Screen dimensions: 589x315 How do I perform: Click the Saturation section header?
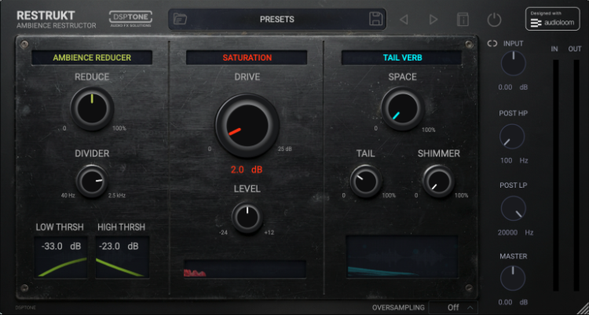pos(247,57)
